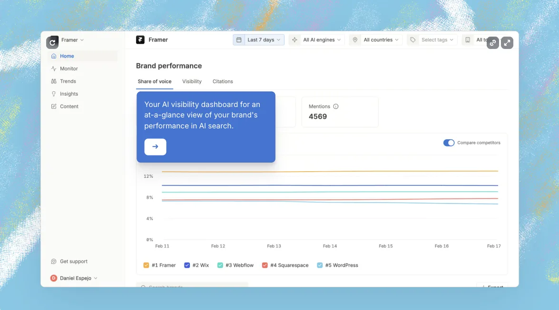Click the Feb 14 axis label
The image size is (559, 310).
330,246
